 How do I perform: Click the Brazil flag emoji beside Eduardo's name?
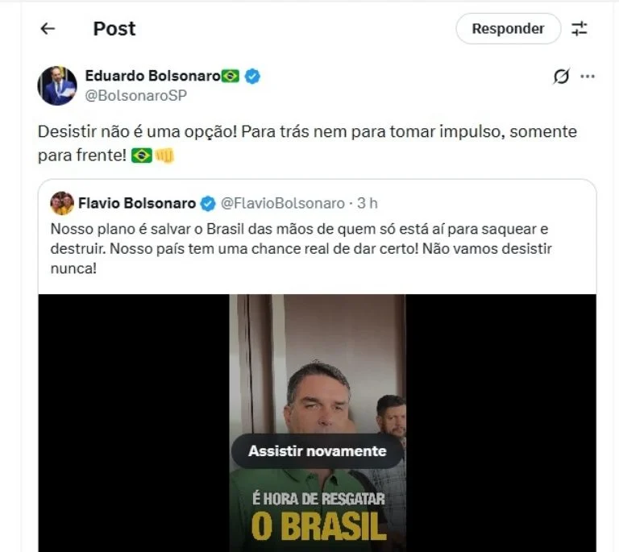pos(231,76)
